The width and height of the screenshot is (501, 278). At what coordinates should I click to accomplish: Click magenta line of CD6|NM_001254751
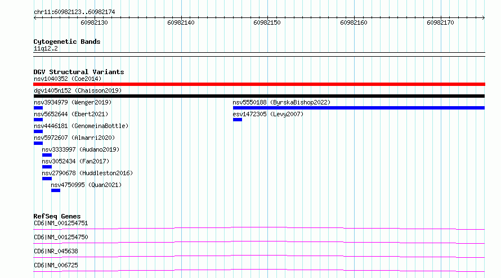click(259, 228)
